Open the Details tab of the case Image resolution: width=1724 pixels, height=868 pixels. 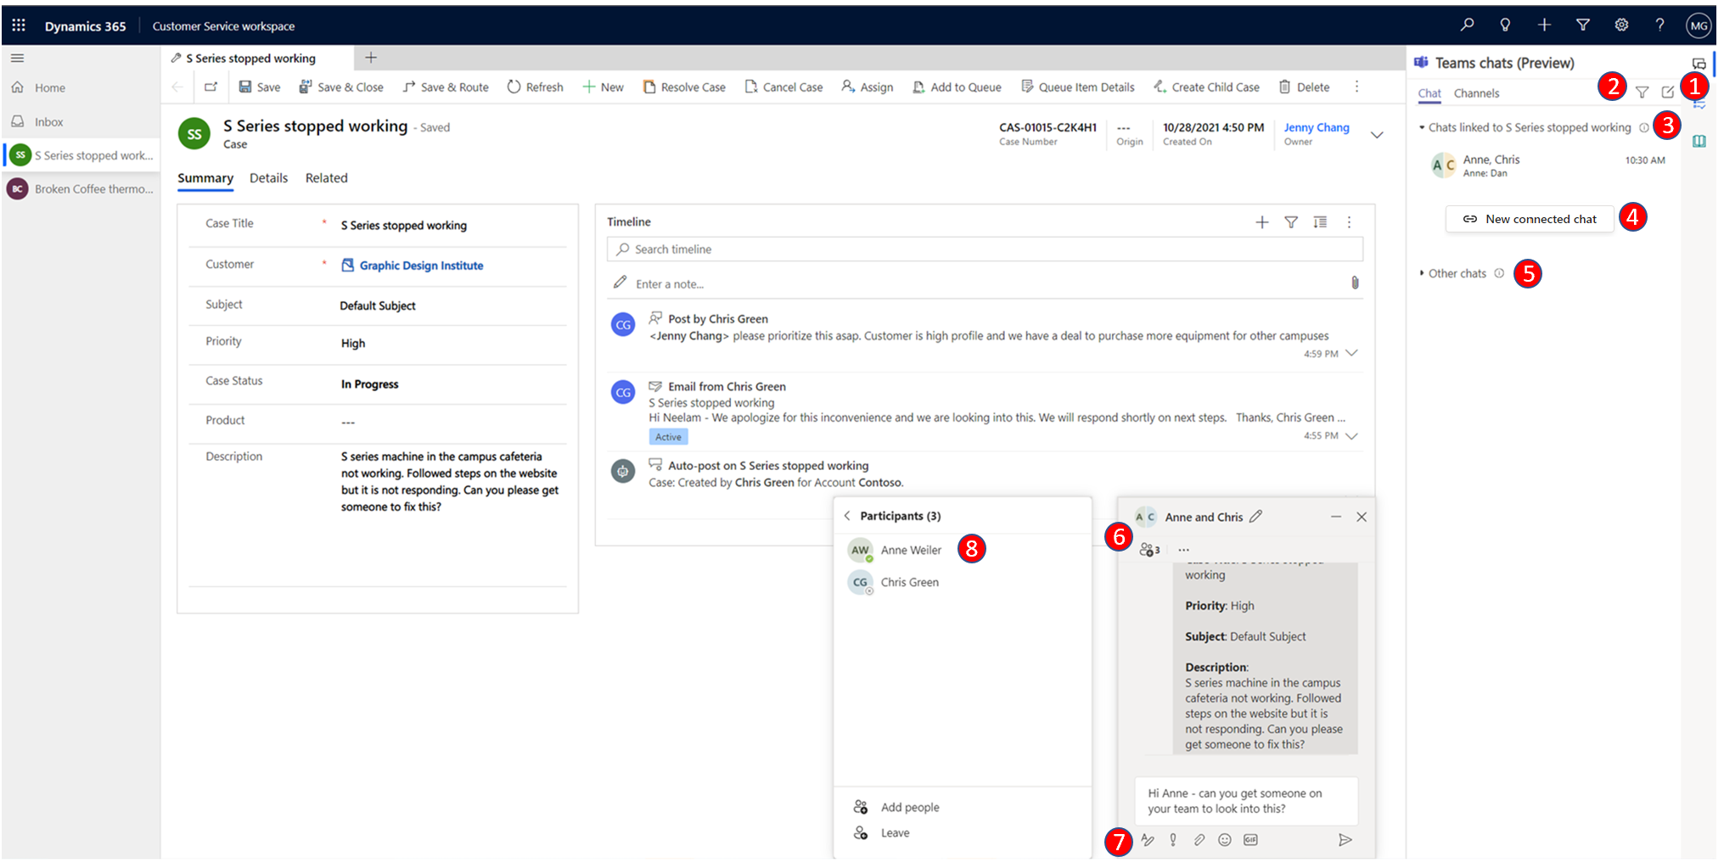coord(269,178)
